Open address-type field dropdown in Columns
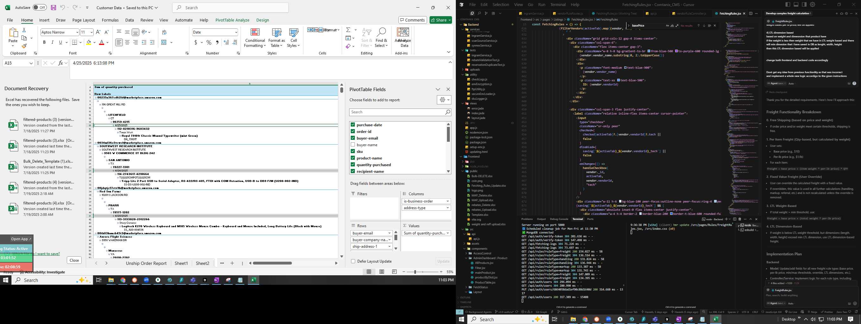The width and height of the screenshot is (861, 324). click(x=448, y=208)
